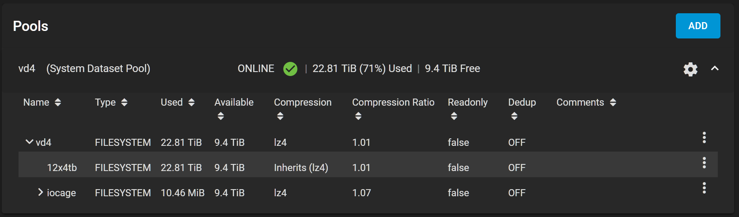
Task: Sort datasets by the Type column arrows
Action: (x=124, y=103)
